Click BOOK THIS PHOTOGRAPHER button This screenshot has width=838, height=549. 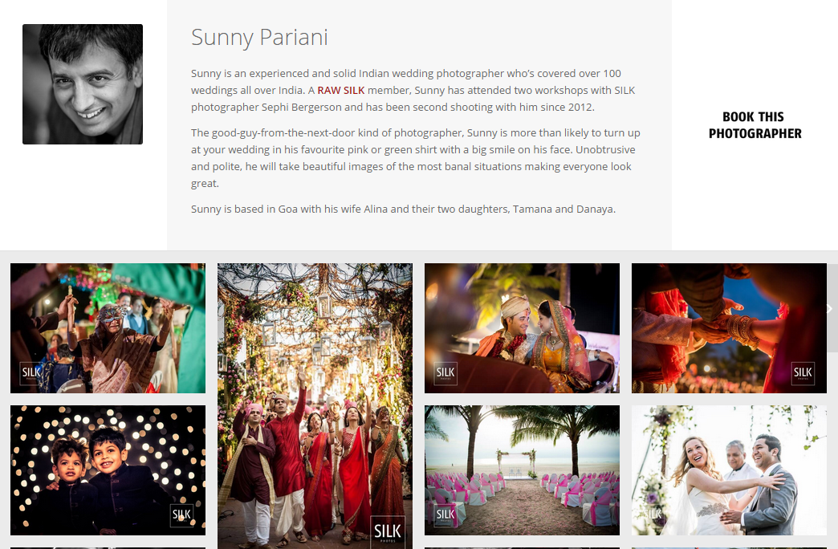pyautogui.click(x=755, y=125)
